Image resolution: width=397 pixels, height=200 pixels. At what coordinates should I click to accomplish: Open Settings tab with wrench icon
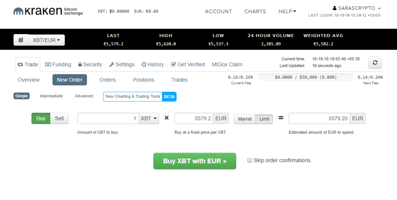tap(122, 64)
